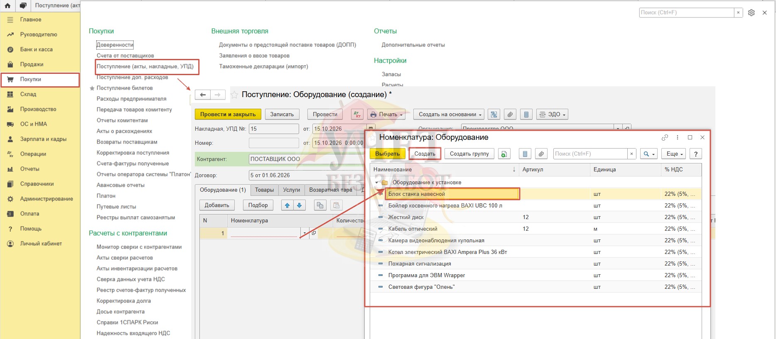Switch to the Услуги tab

[x=291, y=190]
